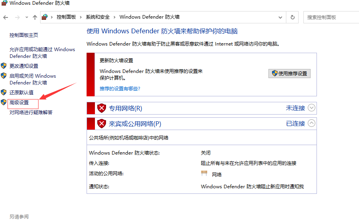The height and width of the screenshot is (220, 359).
Task: Click the control panel icon in address bar
Action: [45, 17]
